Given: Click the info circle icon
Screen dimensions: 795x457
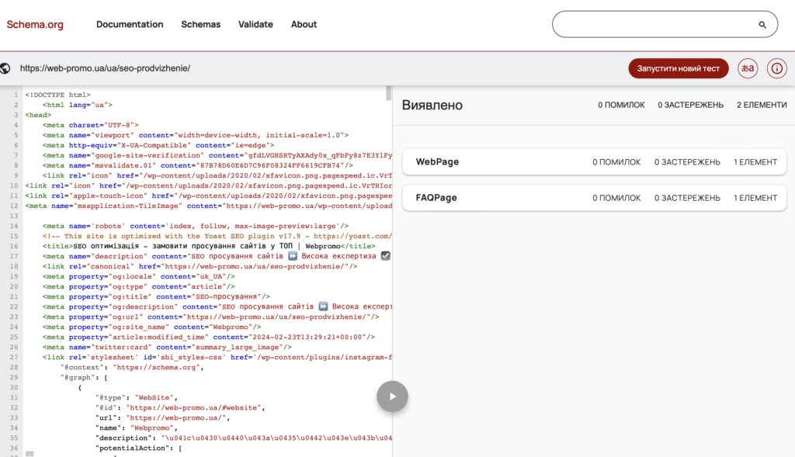Looking at the screenshot, I should 776,68.
